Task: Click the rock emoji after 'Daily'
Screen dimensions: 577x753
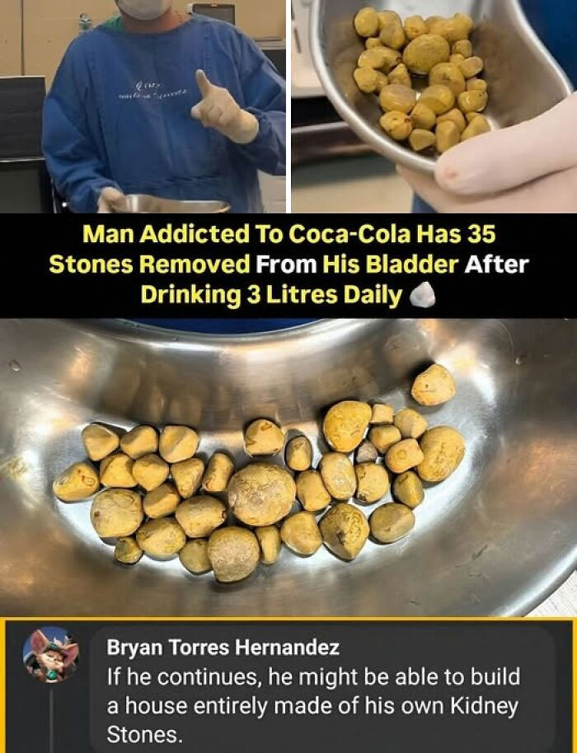Action: click(x=422, y=295)
